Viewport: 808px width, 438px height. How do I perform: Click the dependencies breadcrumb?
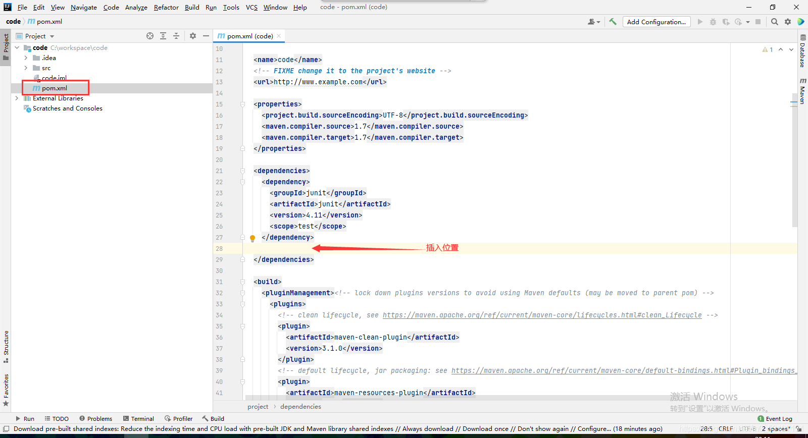click(x=300, y=407)
